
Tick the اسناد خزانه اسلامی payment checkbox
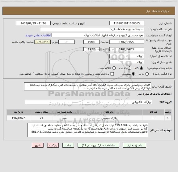112,74
